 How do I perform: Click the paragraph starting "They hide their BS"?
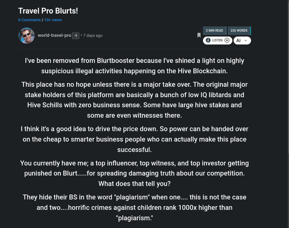134,208
